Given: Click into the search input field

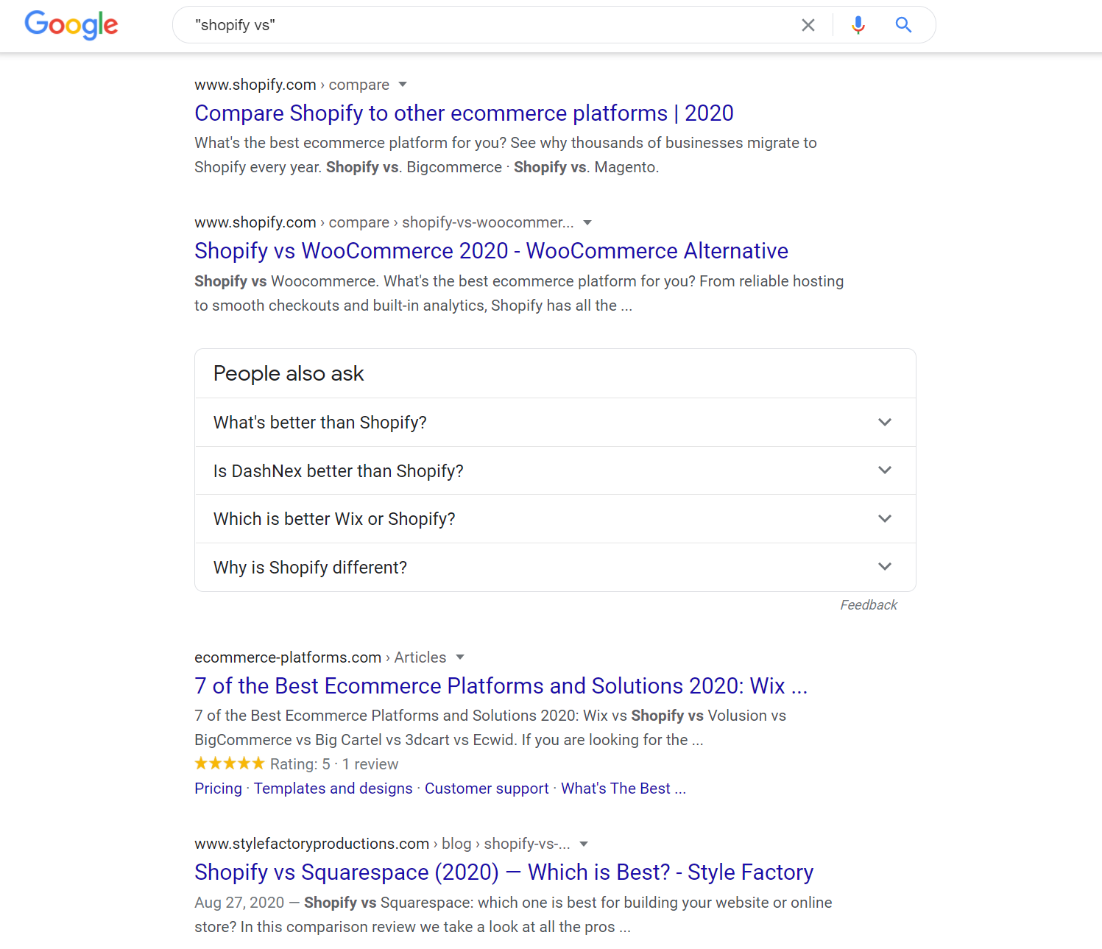Looking at the screenshot, I should [486, 25].
